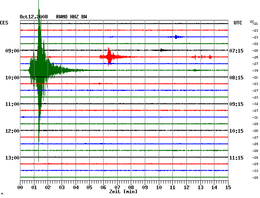Select the "10:00" local time label
Viewport: 260px width, 198px height.
(12, 78)
